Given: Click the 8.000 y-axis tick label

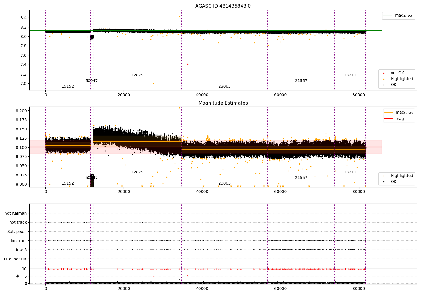Looking at the screenshot, I should pos(21,185).
